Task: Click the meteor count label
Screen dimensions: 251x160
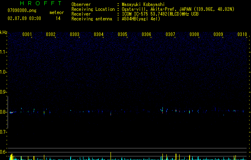Action: click(x=57, y=12)
